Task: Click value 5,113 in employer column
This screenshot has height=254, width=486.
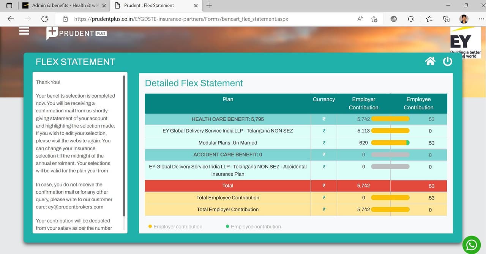Action: [363, 131]
